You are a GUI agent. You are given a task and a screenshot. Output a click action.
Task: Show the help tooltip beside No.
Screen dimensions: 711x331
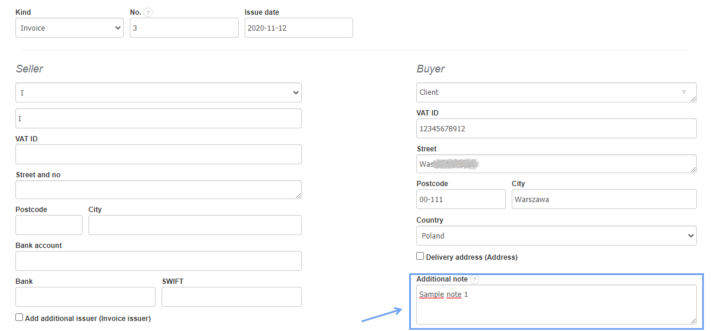(x=148, y=12)
